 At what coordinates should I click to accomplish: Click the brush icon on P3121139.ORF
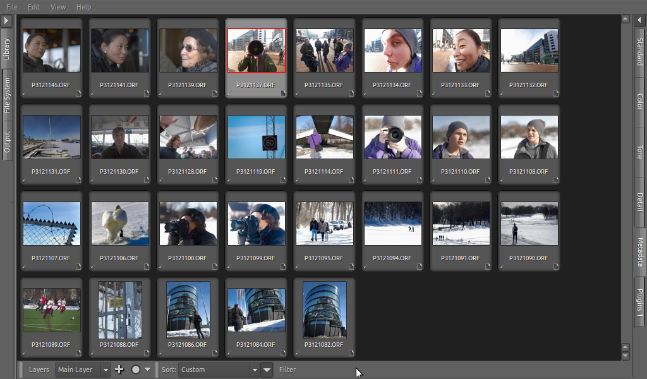160,94
